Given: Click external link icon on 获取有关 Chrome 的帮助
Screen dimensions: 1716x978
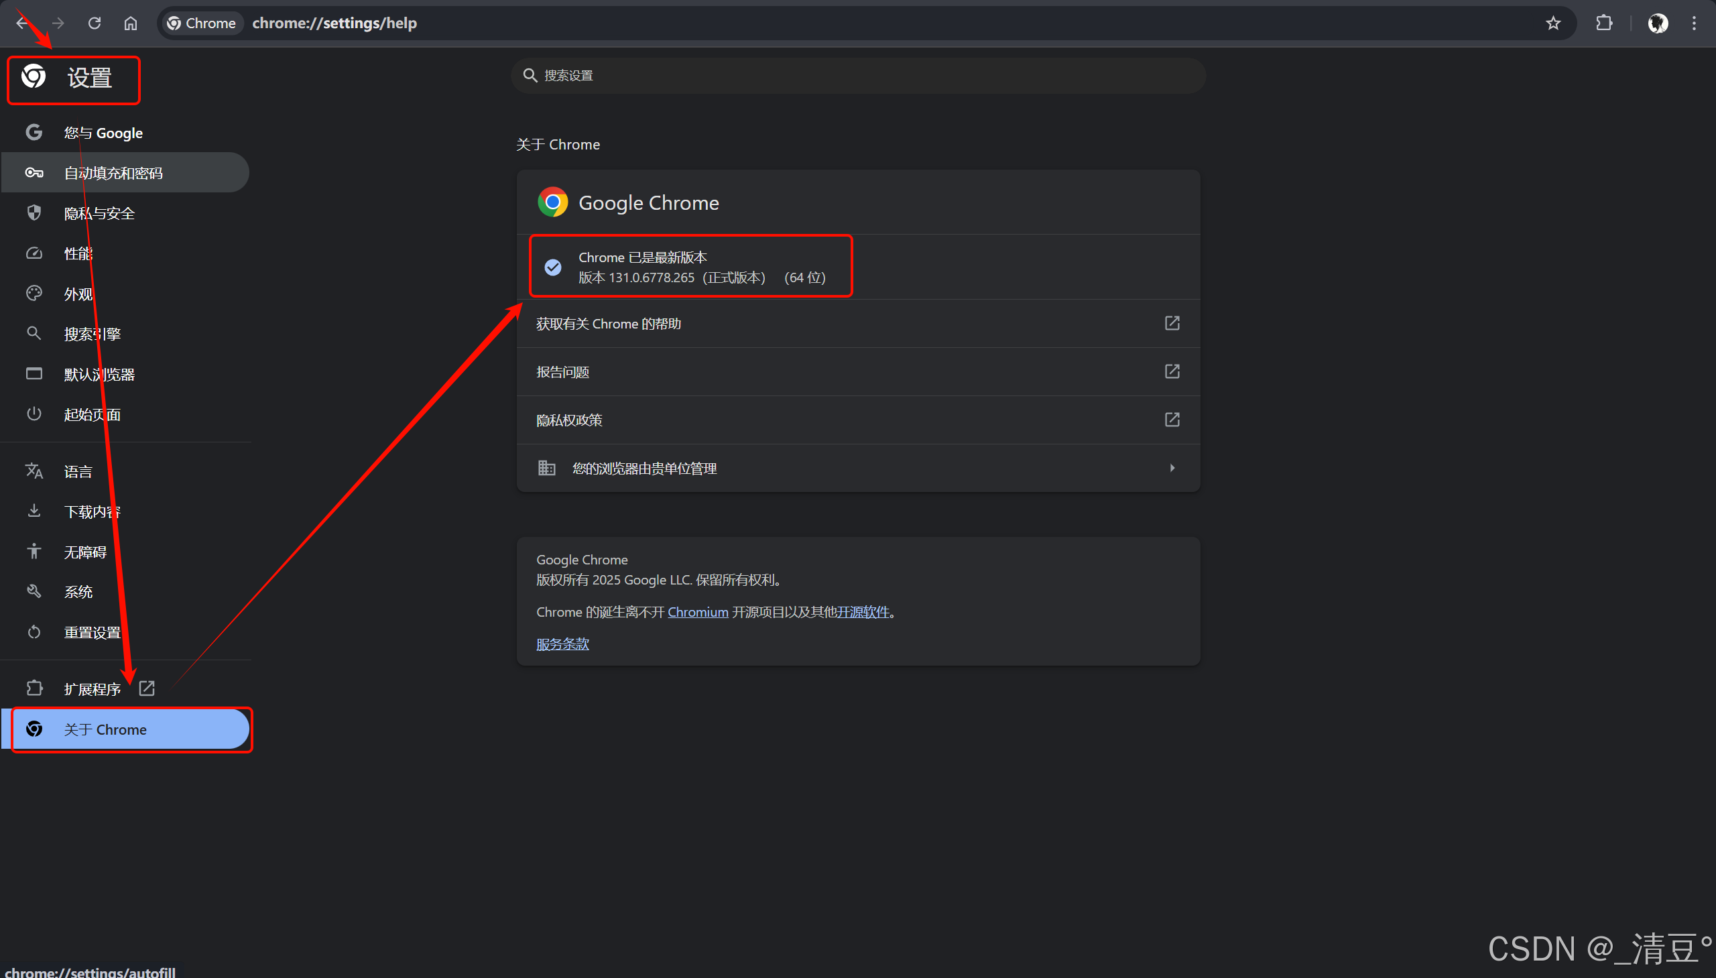Looking at the screenshot, I should pyautogui.click(x=1172, y=323).
